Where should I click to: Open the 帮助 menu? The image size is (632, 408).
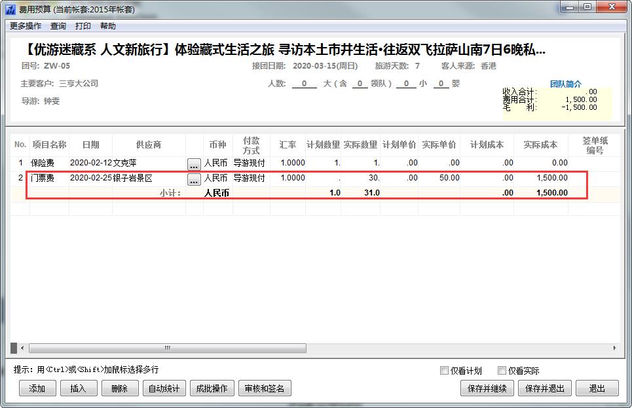108,26
